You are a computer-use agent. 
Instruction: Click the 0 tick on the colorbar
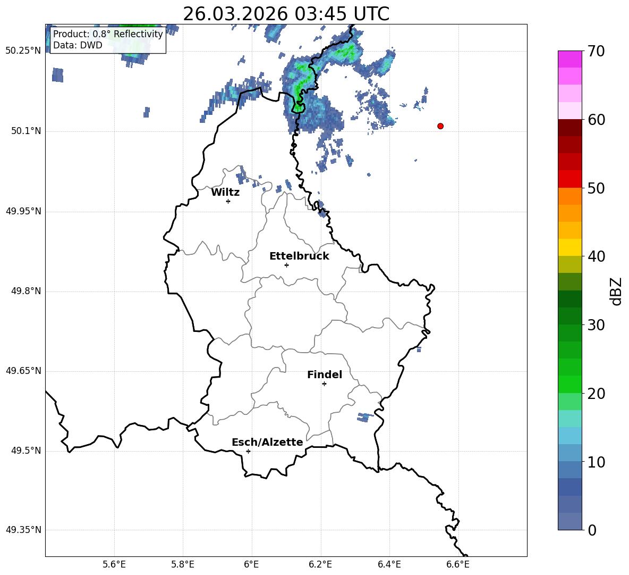(592, 530)
